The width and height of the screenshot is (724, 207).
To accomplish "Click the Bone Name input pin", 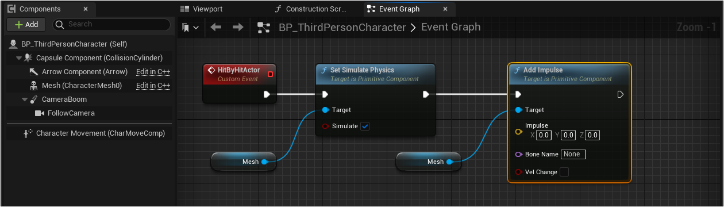I will pos(519,155).
